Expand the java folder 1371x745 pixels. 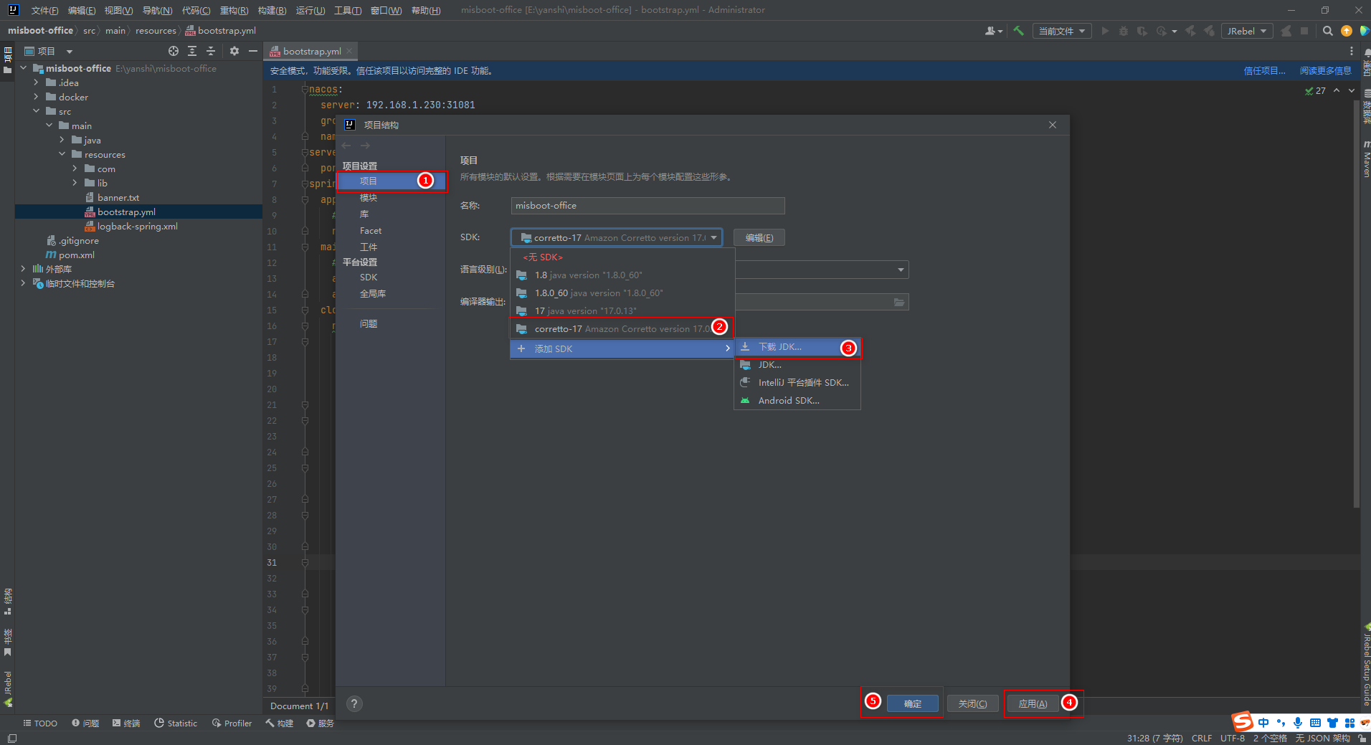pyautogui.click(x=62, y=140)
